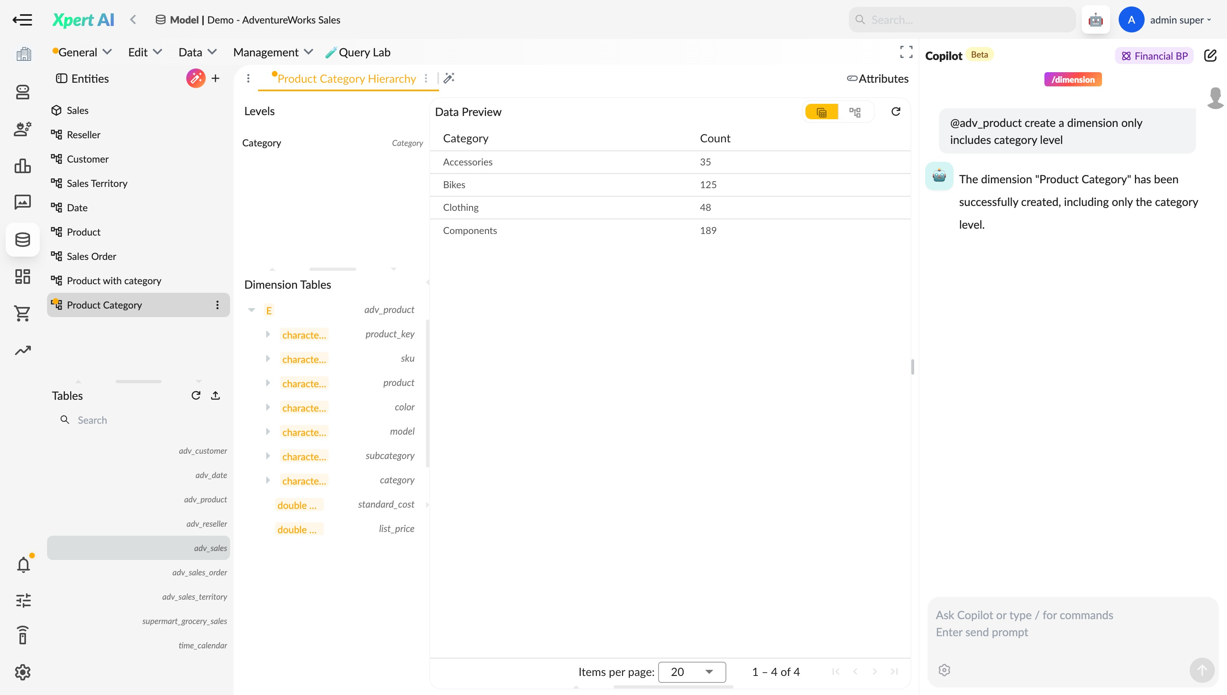This screenshot has height=695, width=1227.
Task: Add a new entity with plus icon
Action: [215, 78]
